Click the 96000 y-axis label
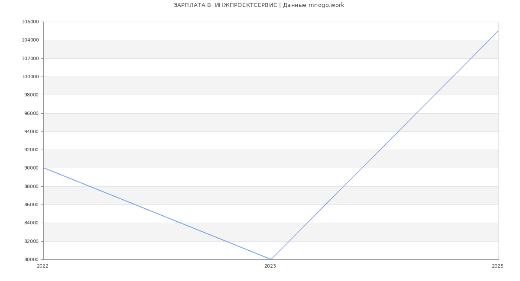520x281 pixels. 32,113
